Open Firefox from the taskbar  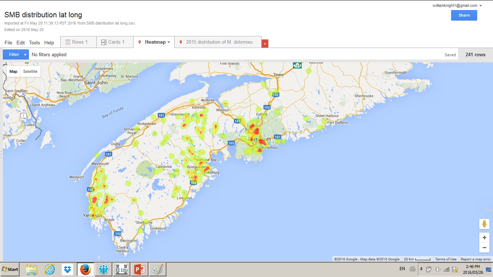(x=86, y=269)
